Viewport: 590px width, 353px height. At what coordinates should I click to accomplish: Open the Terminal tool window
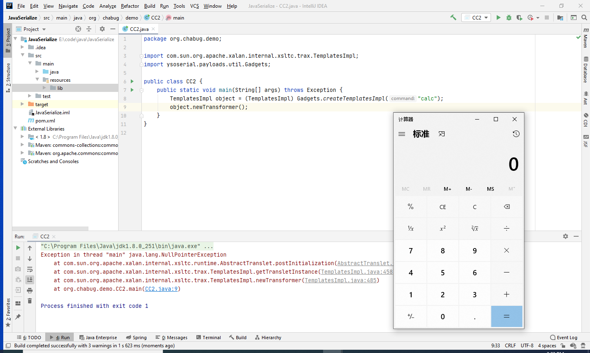click(208, 338)
